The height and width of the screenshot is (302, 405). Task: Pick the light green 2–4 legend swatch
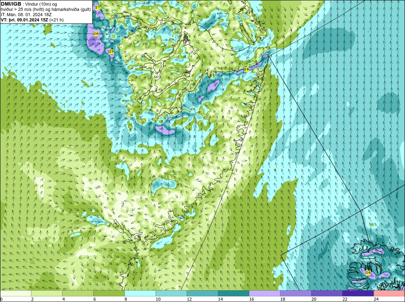pos(47,293)
